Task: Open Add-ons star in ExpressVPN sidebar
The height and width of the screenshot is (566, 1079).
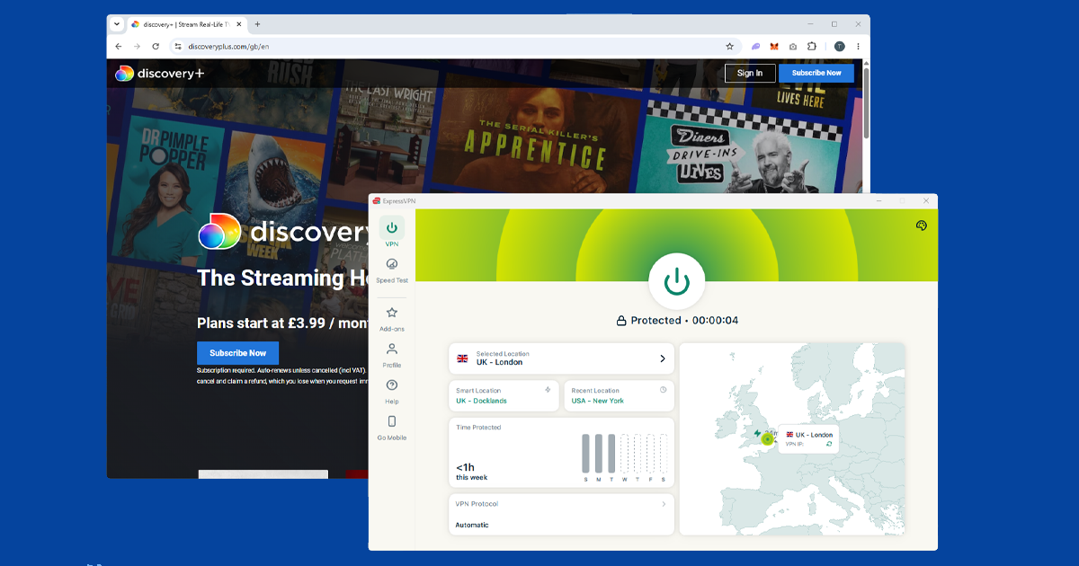Action: [392, 318]
